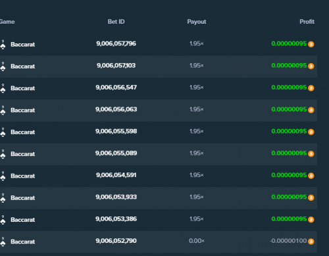Select the Baccarat label in row 9,006,052,790
The height and width of the screenshot is (256, 329).
(23, 242)
